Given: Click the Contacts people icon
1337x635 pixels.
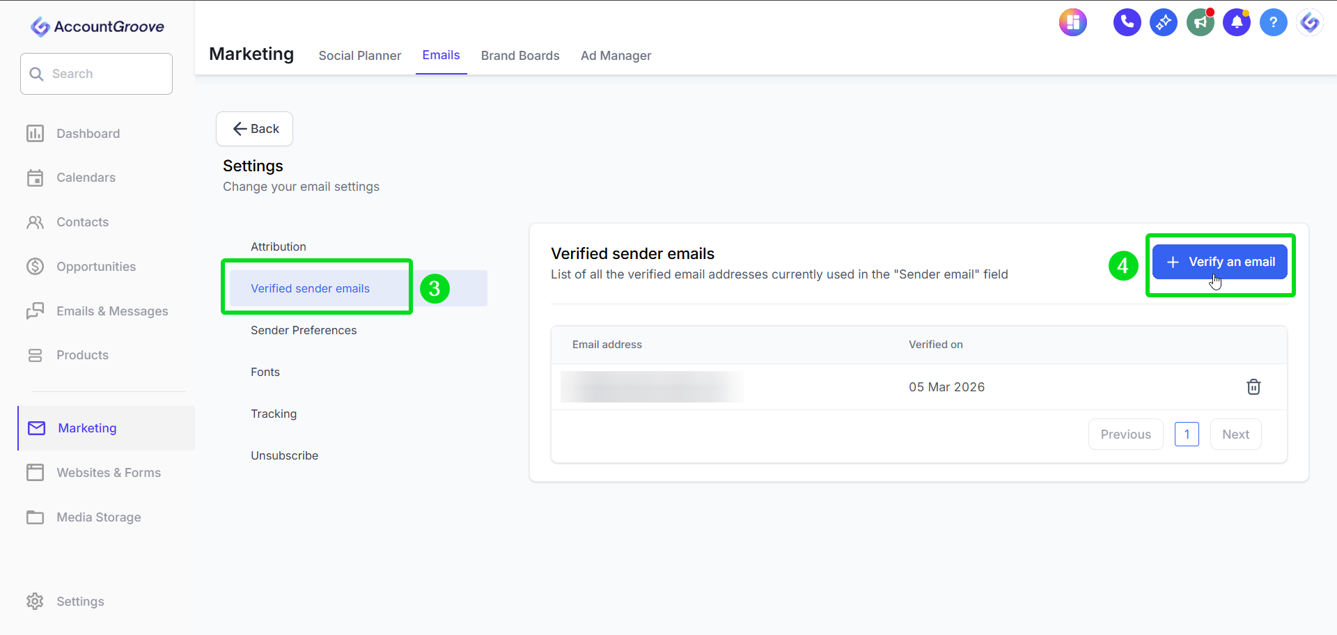Looking at the screenshot, I should point(35,222).
